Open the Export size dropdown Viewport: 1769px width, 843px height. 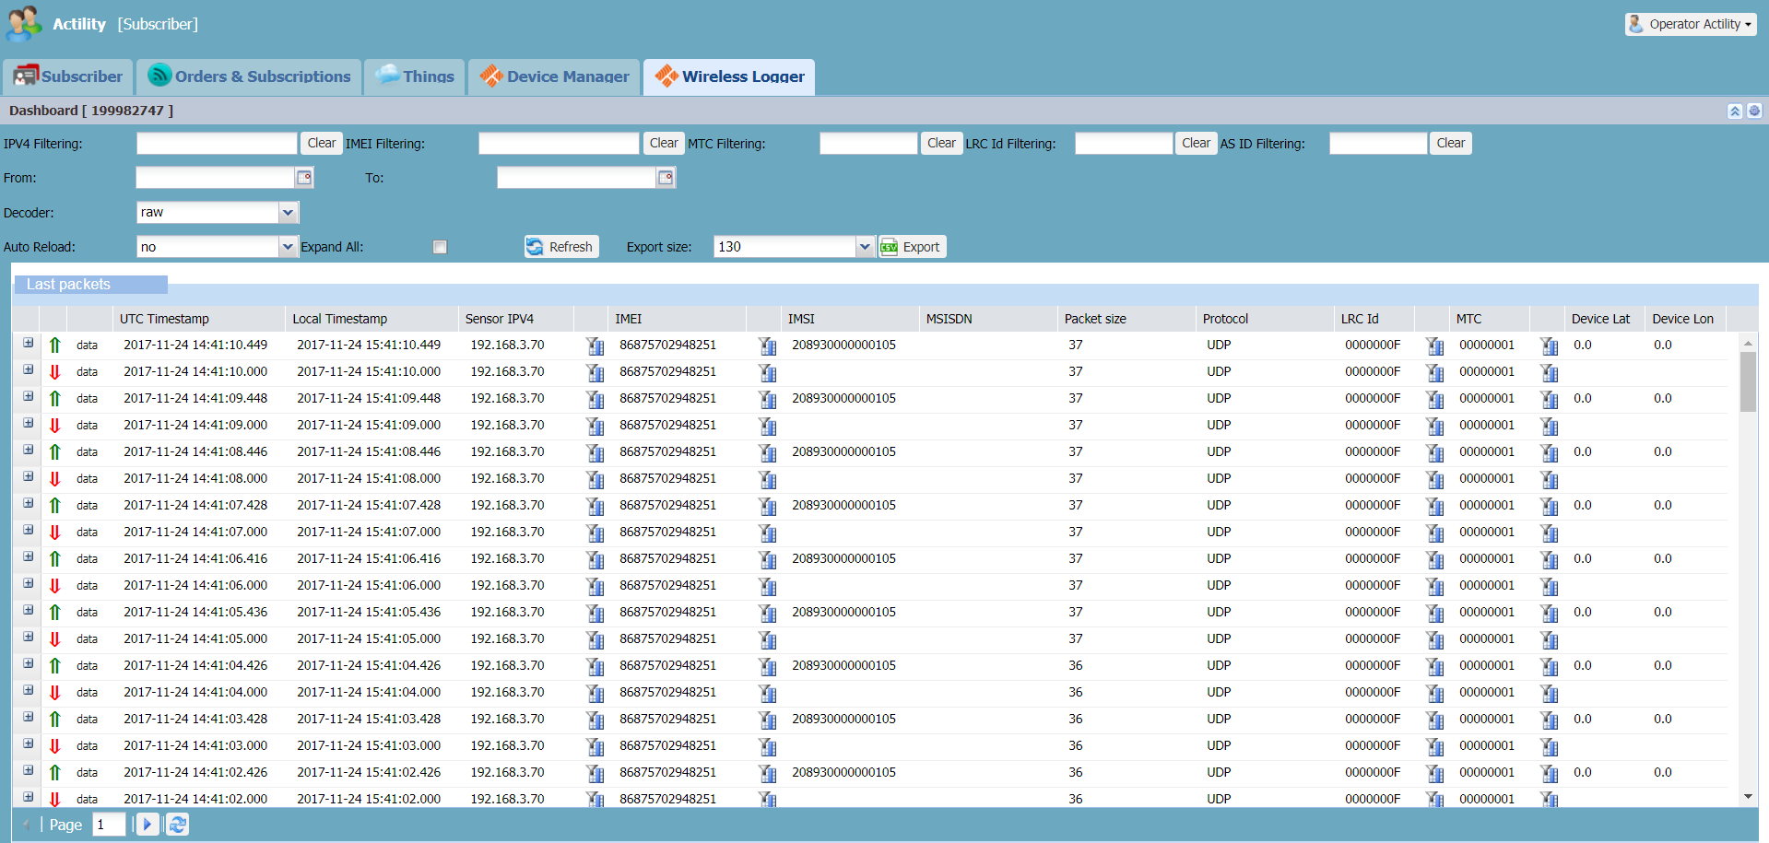point(864,247)
